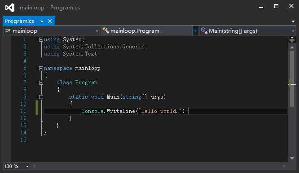Open the mainloop project dropdown
This screenshot has height=173, width=299.
97,31
